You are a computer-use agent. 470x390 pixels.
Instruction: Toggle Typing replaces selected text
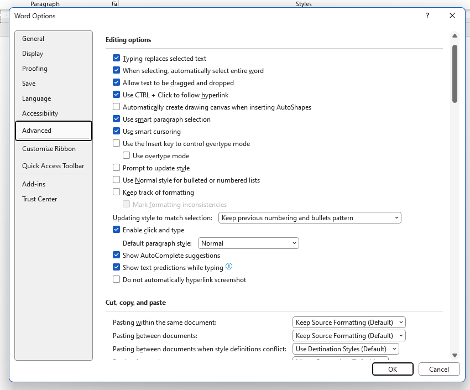pos(116,58)
